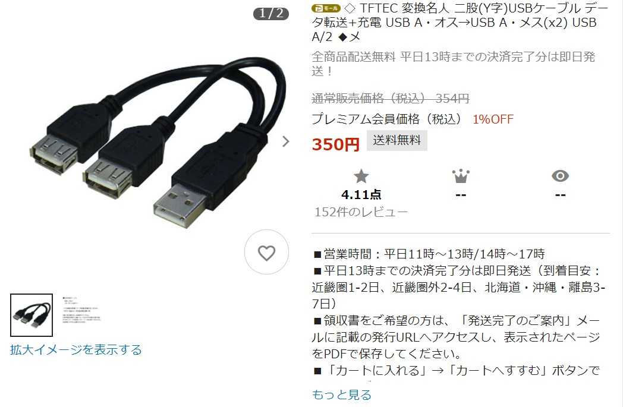623x407 pixels.
Task: Open 拡大イメージを表示する link
Action: 76,350
